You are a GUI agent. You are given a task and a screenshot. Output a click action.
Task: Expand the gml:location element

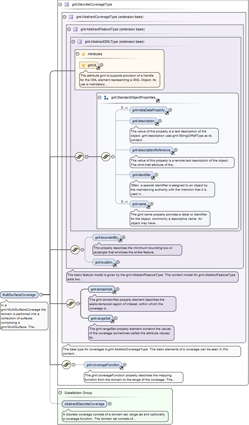pyautogui.click(x=118, y=262)
